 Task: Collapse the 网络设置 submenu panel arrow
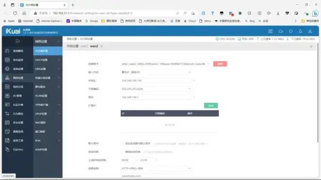tap(59, 41)
